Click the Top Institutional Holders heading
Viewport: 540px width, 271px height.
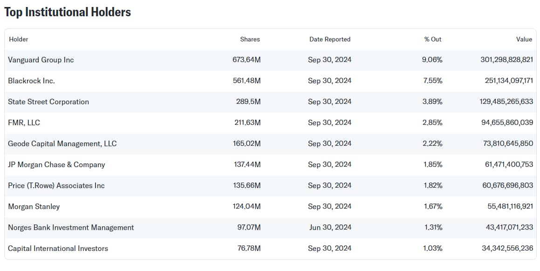click(68, 12)
